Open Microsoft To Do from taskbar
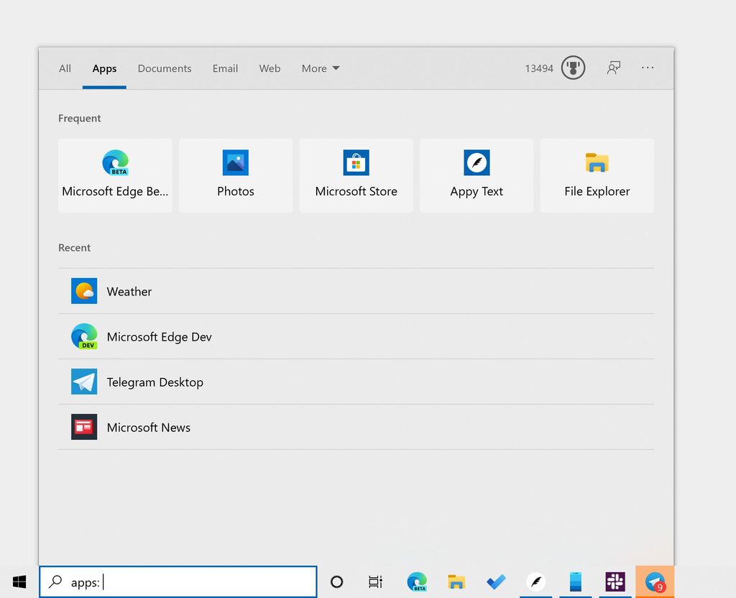 point(496,582)
